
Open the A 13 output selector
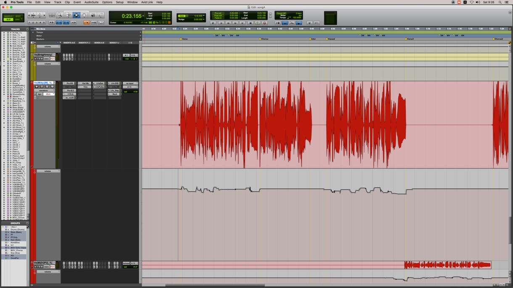coord(130,87)
